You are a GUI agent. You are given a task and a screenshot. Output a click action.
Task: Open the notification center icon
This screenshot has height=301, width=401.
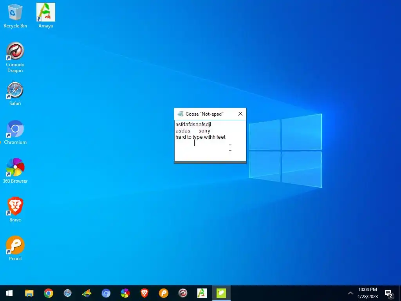[x=389, y=293]
